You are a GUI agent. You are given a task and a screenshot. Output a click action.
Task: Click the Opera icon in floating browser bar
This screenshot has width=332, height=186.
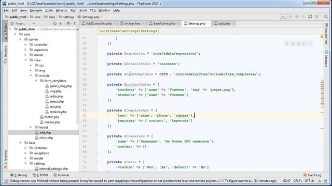(x=305, y=43)
